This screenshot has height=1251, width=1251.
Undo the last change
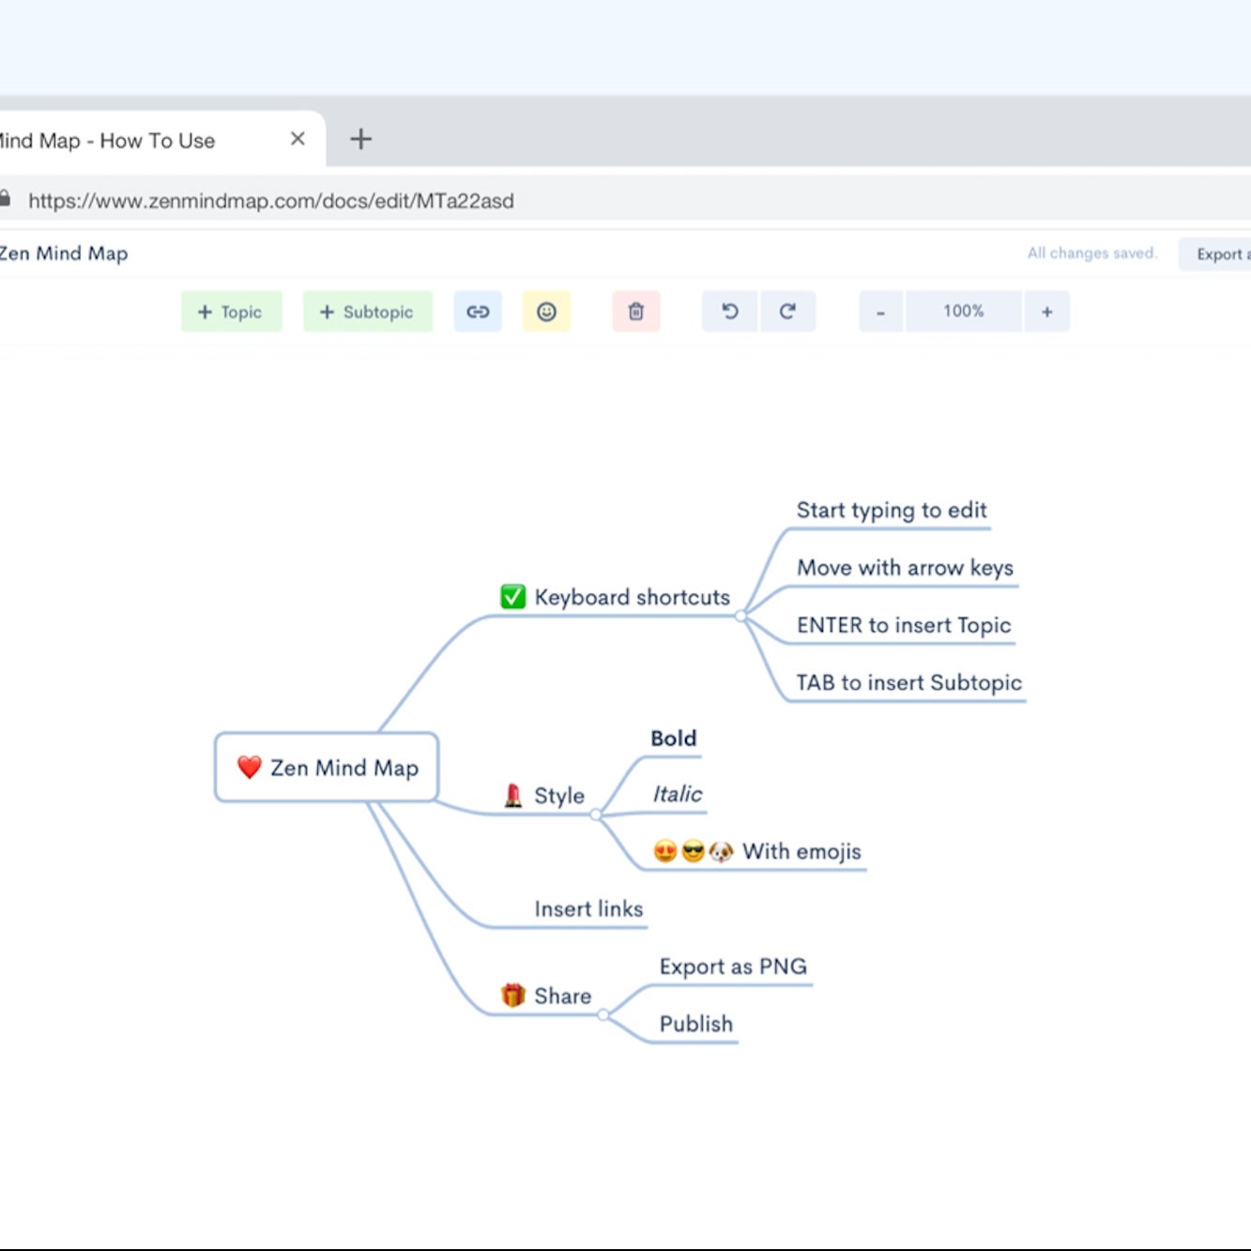730,312
